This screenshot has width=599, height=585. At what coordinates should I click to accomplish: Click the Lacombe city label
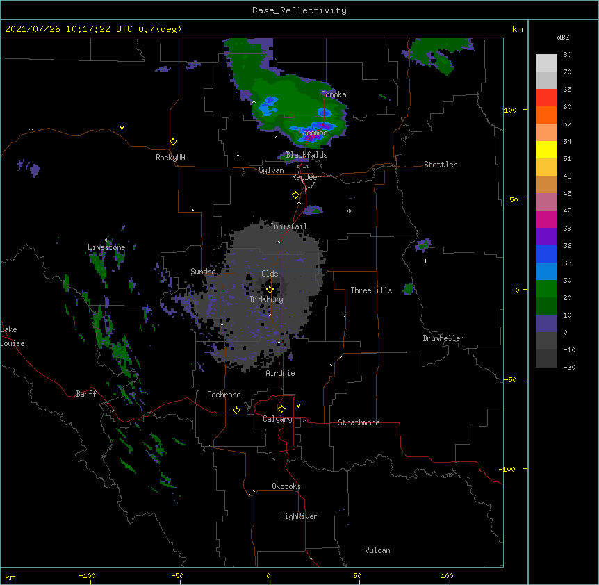coord(313,133)
